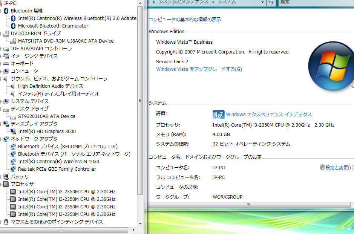The height and width of the screenshot is (234, 354).
Task: Click the Intel Centrino Wireless Bluetooth 3.0 Adapter icon
Action: pyautogui.click(x=13, y=18)
